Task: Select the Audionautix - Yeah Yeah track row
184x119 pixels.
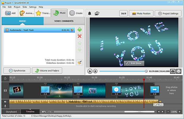Action: point(39,30)
